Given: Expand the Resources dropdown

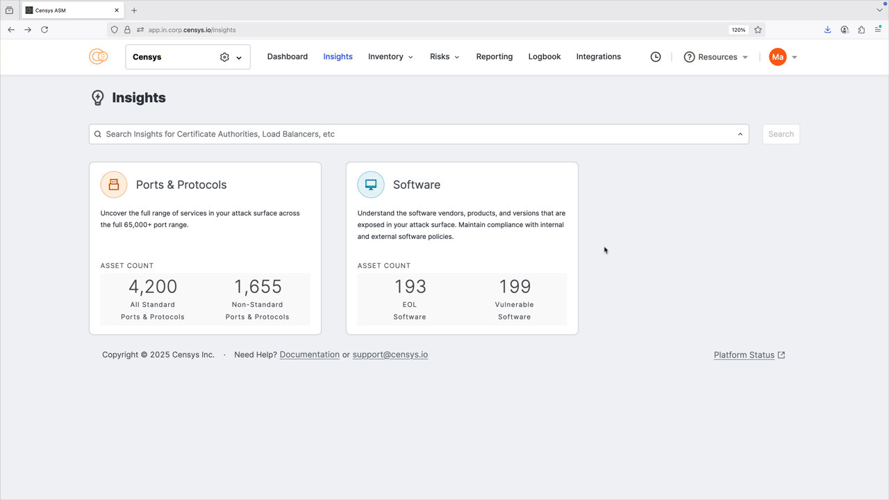Looking at the screenshot, I should pyautogui.click(x=745, y=58).
